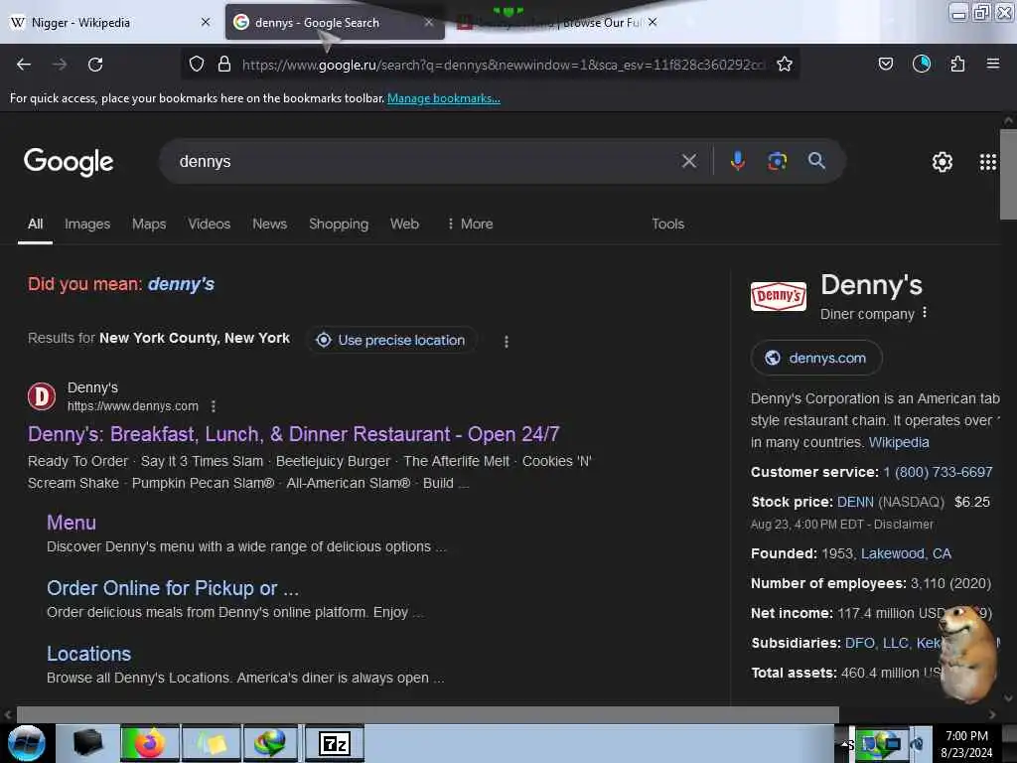
Task: Open options dots next to dennys.com URL
Action: pos(214,406)
